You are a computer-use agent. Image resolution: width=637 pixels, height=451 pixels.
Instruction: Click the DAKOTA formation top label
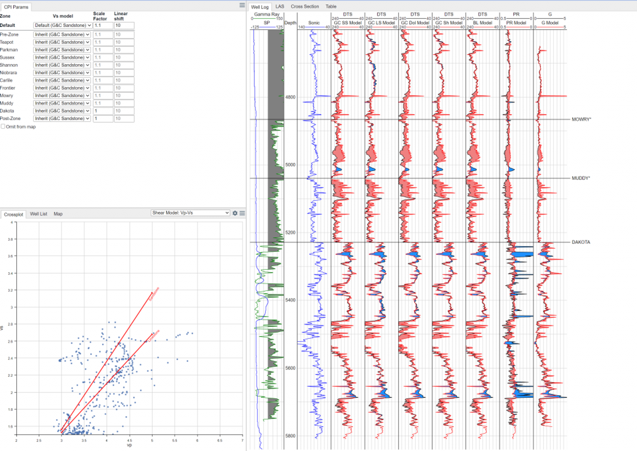(x=581, y=242)
